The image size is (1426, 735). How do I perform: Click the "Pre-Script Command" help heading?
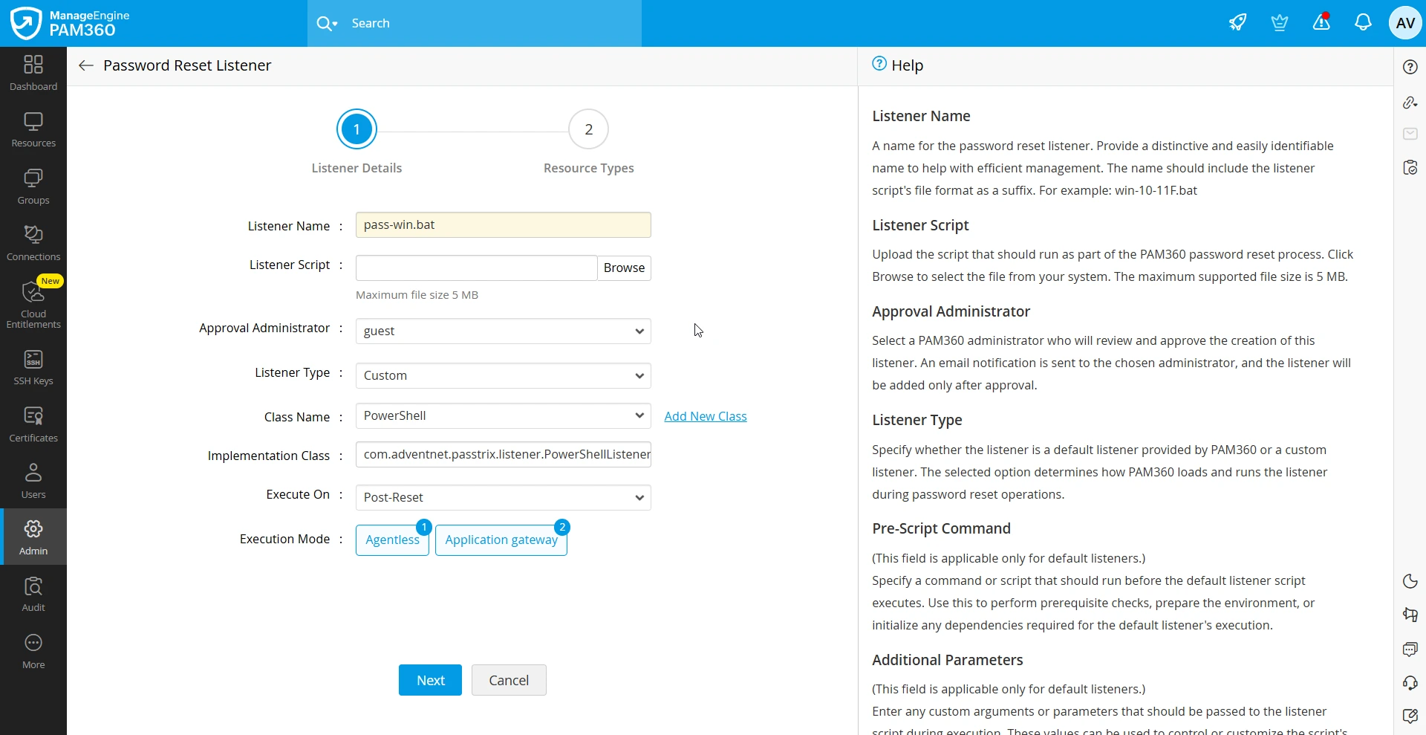941,528
